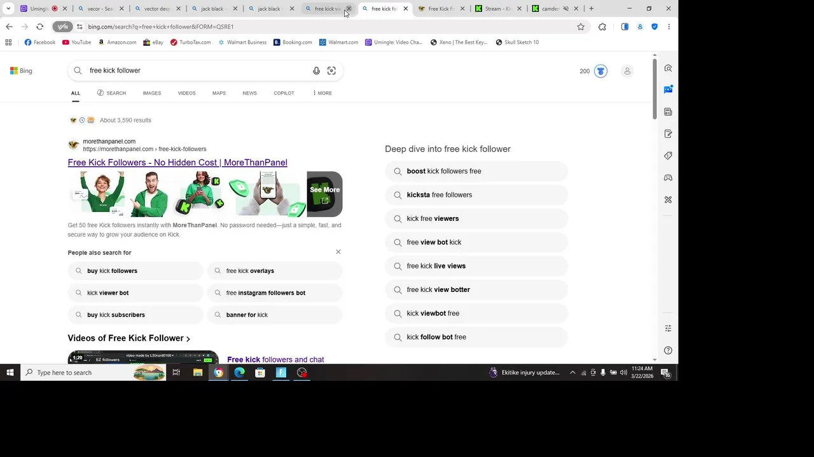Expand the MORE search options menu
The image size is (814, 457).
click(x=322, y=93)
